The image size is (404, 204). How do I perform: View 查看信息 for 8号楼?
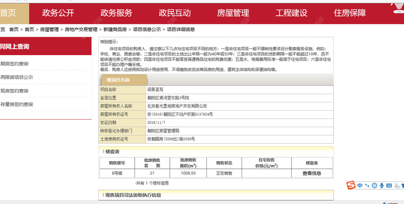312,174
